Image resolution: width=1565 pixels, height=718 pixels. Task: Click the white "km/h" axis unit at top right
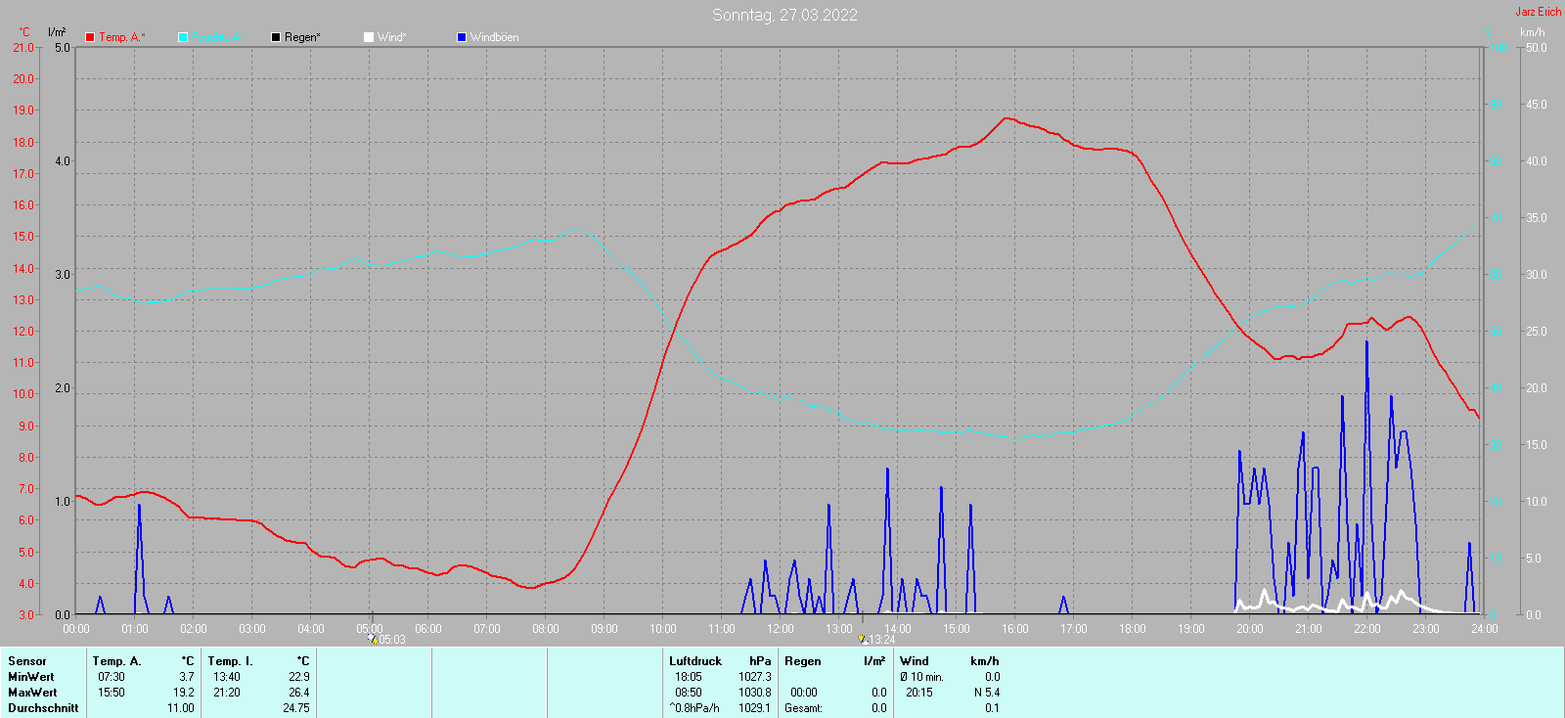point(1533,32)
